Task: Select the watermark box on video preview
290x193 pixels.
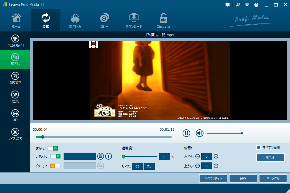Action: (94, 44)
